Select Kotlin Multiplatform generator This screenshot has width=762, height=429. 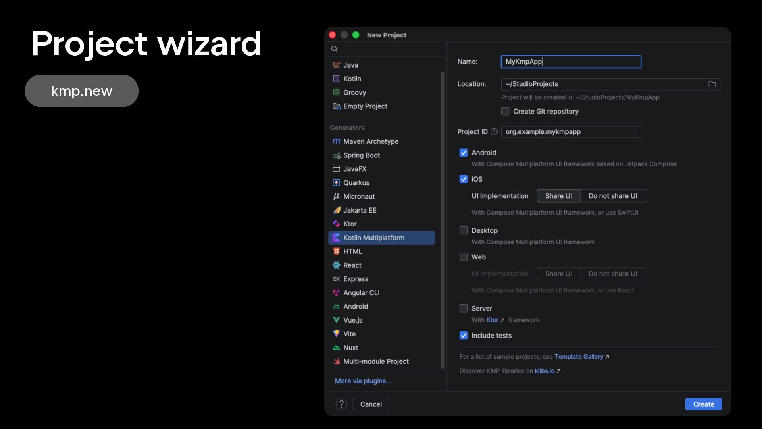pyautogui.click(x=382, y=238)
